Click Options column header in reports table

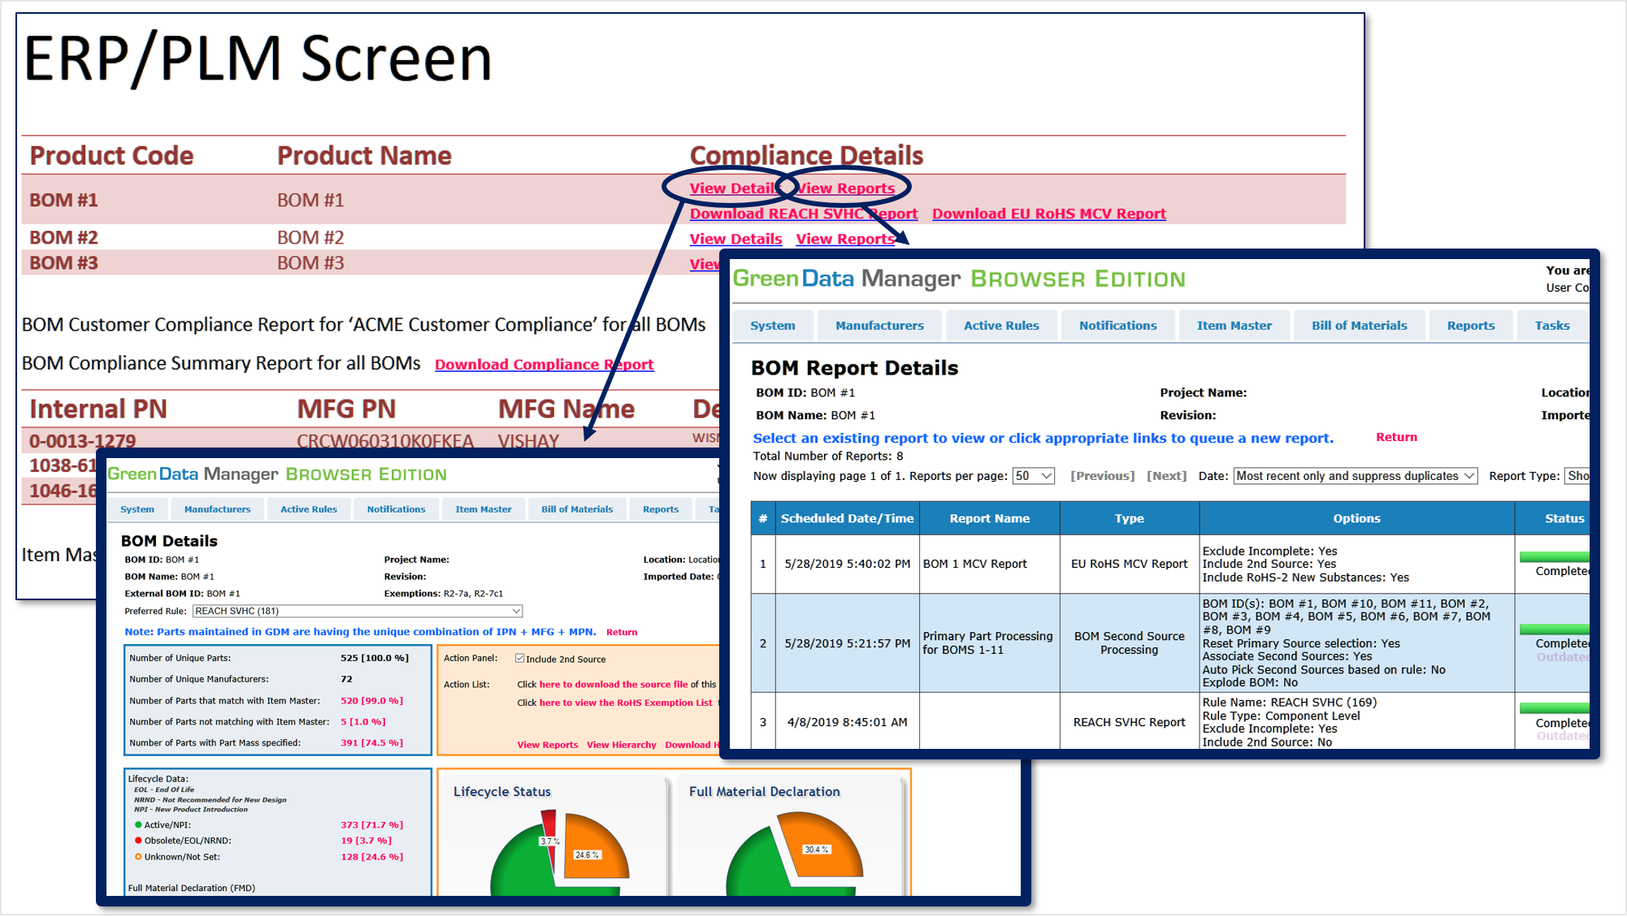point(1356,518)
